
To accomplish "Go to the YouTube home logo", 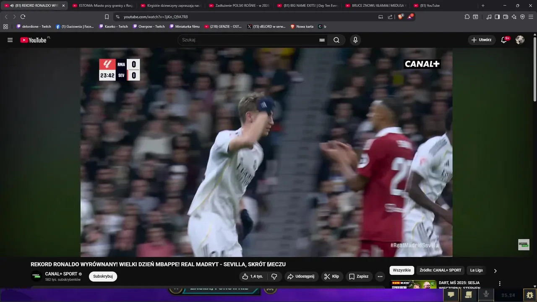I will point(33,40).
